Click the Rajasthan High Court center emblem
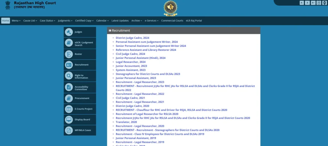 [170, 8]
